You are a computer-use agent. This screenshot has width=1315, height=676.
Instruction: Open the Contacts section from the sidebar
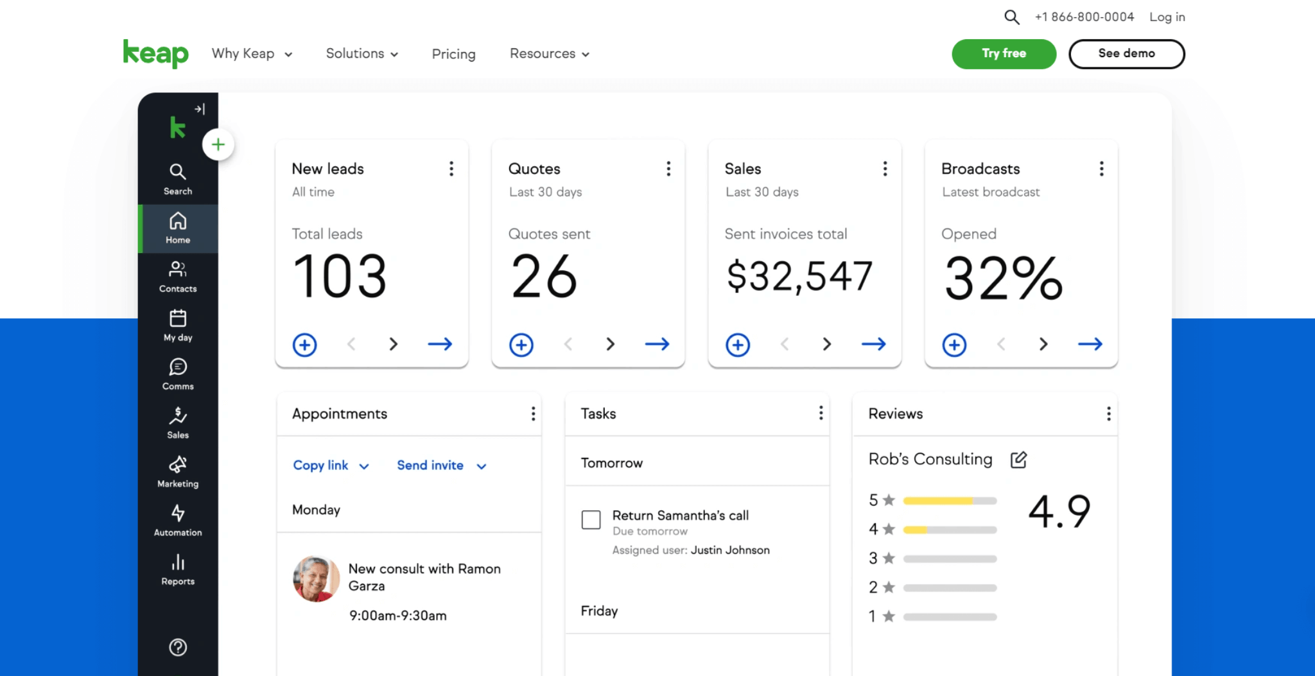(177, 276)
